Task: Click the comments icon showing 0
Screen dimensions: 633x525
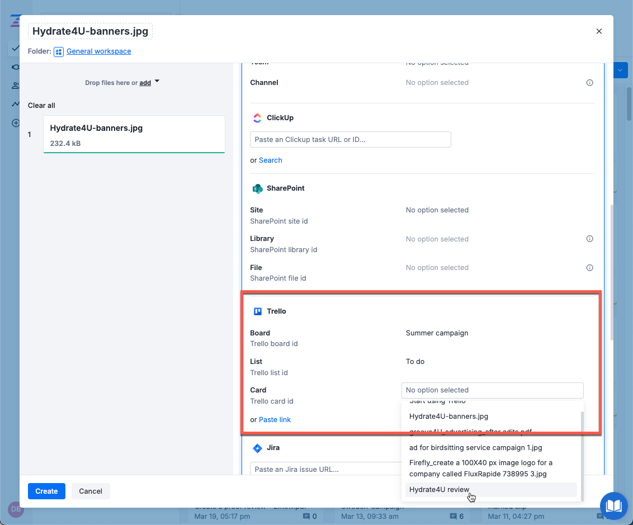Action: (306, 517)
